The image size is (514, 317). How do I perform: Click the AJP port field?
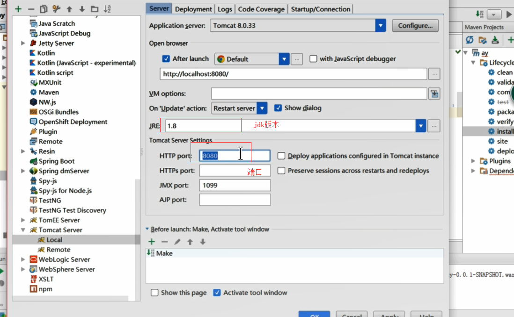(235, 200)
